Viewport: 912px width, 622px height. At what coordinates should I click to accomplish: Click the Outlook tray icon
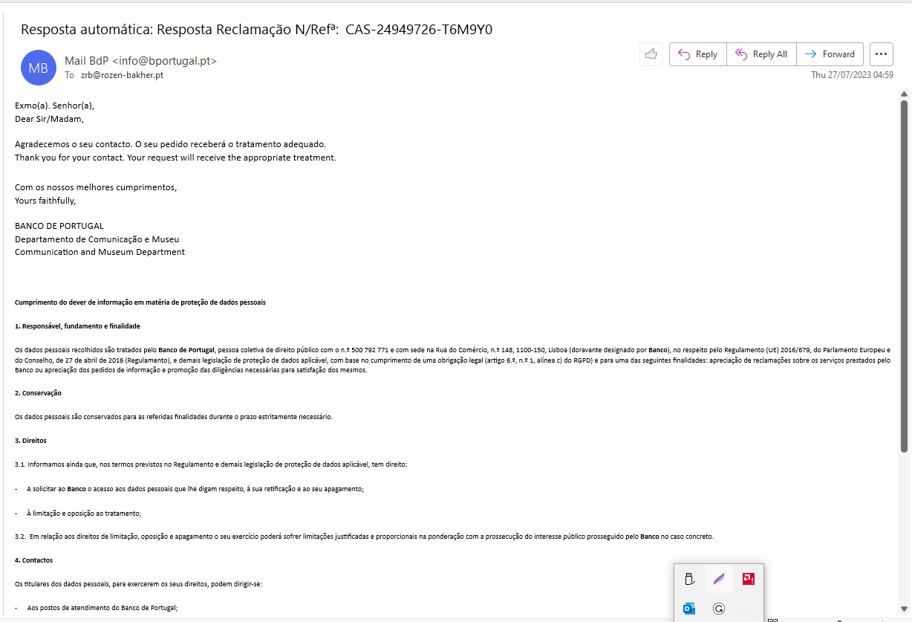(689, 609)
